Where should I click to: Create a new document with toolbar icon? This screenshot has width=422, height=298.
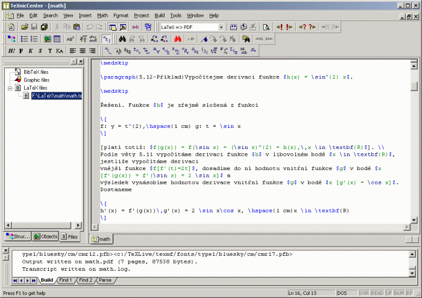coord(11,27)
